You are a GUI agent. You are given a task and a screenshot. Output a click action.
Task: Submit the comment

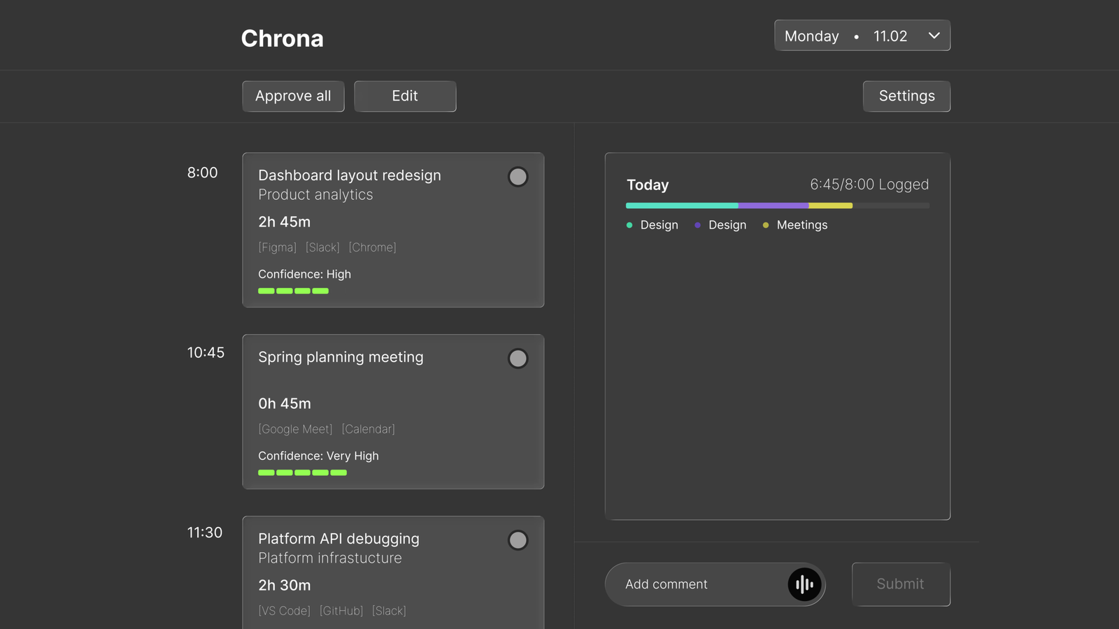tap(900, 584)
